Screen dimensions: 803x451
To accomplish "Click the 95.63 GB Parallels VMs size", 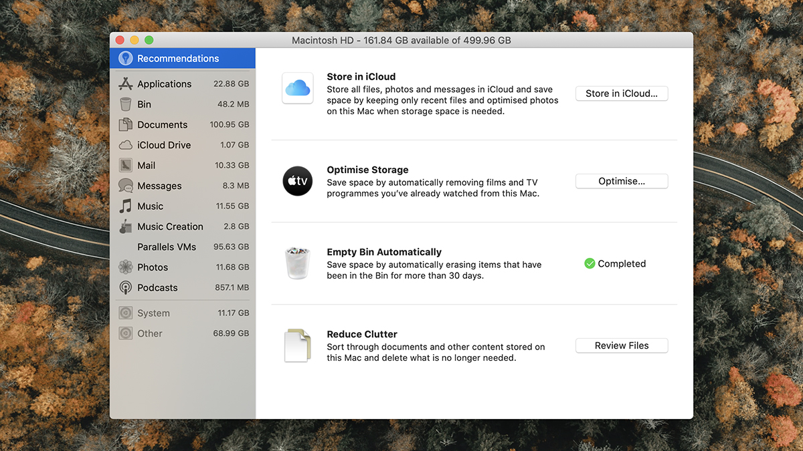I will tap(231, 247).
